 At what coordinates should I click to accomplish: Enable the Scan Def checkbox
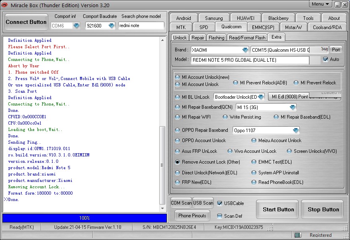[220, 216]
